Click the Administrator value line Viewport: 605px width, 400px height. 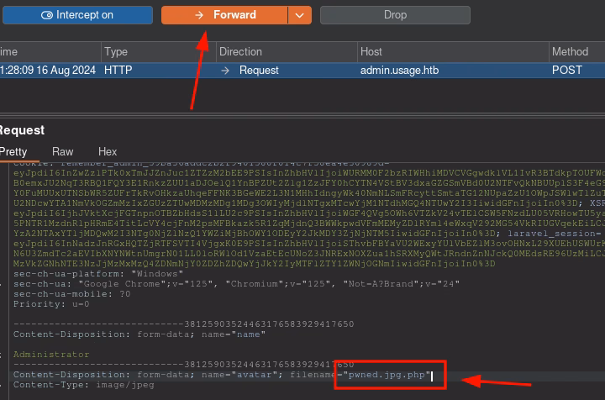[51, 354]
